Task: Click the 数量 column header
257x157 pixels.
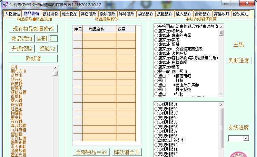Action: point(126,29)
